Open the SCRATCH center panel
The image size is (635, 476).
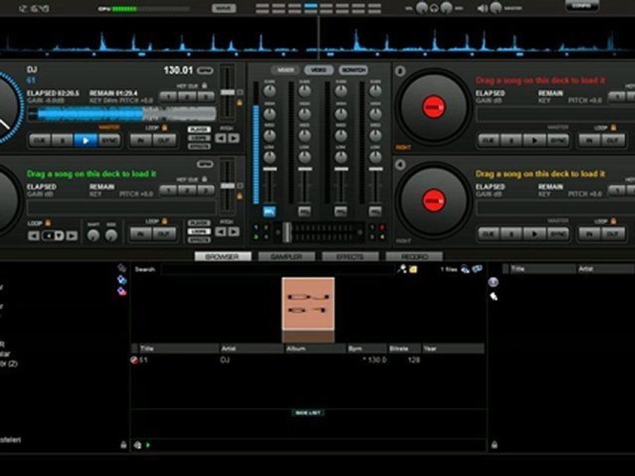[353, 70]
